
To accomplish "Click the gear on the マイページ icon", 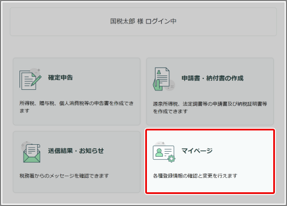I will [x=172, y=159].
